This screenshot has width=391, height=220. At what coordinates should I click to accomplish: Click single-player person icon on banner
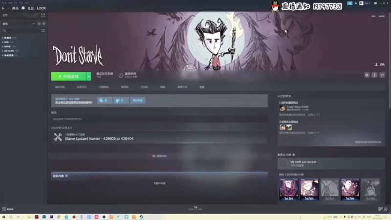(376, 65)
